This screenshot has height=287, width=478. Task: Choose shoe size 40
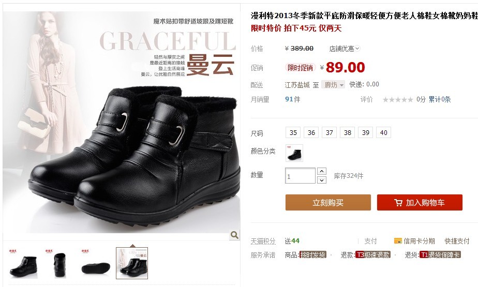[x=383, y=132]
